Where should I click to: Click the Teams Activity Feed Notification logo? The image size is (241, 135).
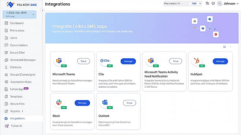(x=151, y=61)
